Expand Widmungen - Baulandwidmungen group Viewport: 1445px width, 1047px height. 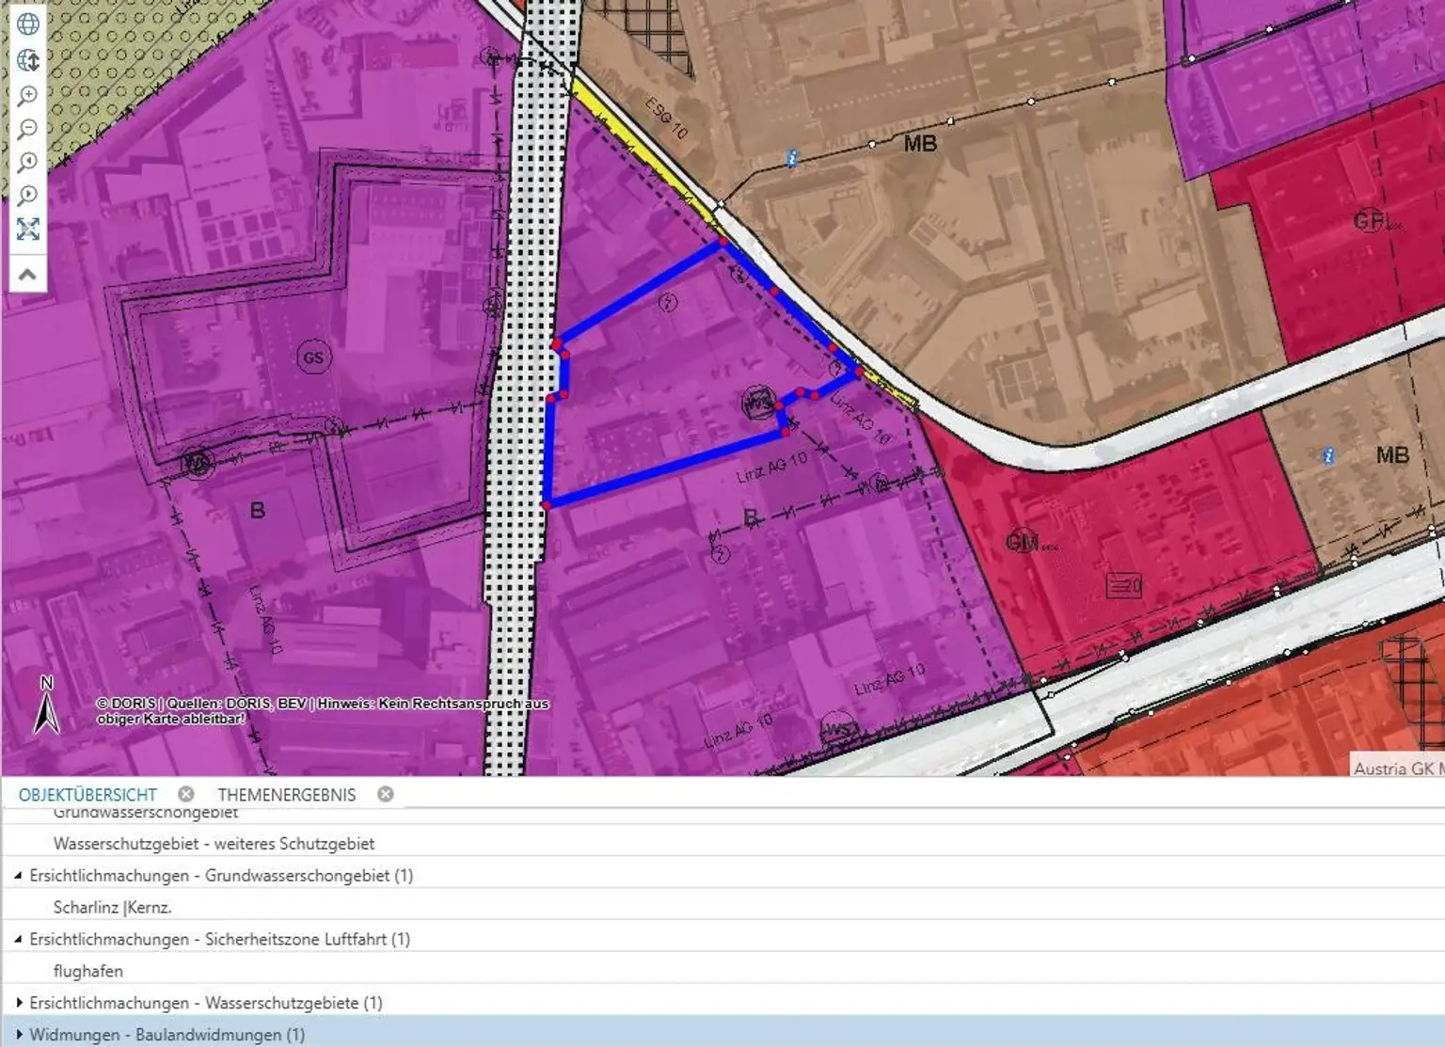(19, 1035)
